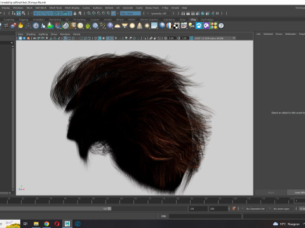Click the four colored circles shelf icon
The height and width of the screenshot is (228, 305).
click(x=213, y=26)
